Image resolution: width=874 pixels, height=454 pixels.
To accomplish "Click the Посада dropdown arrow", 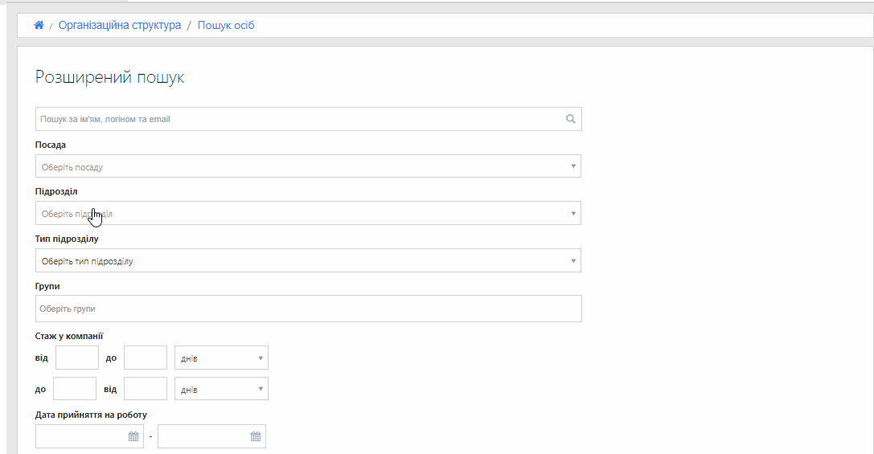I will (x=573, y=166).
